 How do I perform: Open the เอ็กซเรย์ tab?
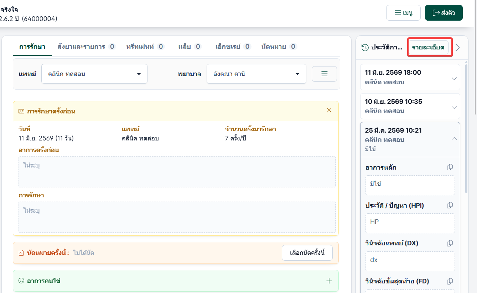[233, 47]
